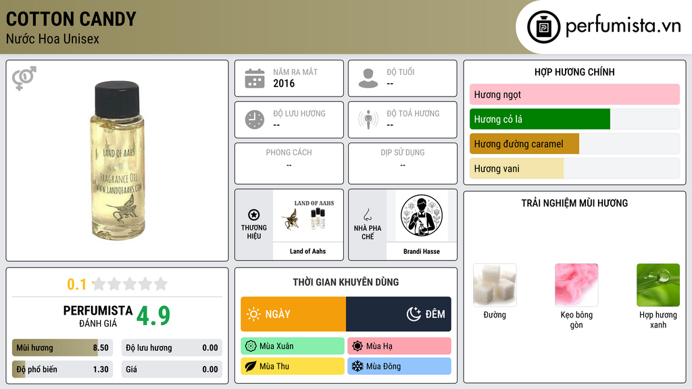The height and width of the screenshot is (389, 692).
Task: Click the Độ lưu hương 0.00 score bar
Action: click(x=172, y=348)
